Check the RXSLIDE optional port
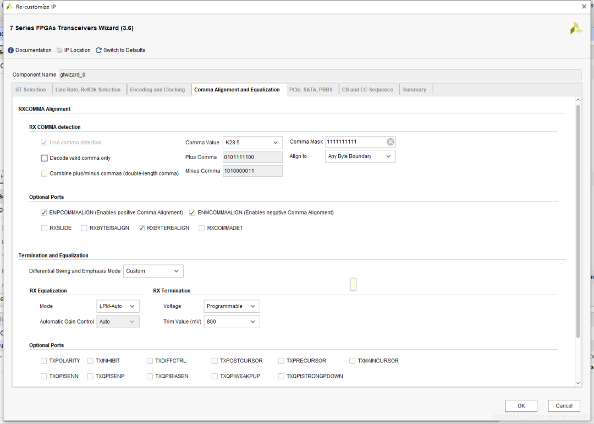Image resolution: width=594 pixels, height=424 pixels. coord(45,229)
